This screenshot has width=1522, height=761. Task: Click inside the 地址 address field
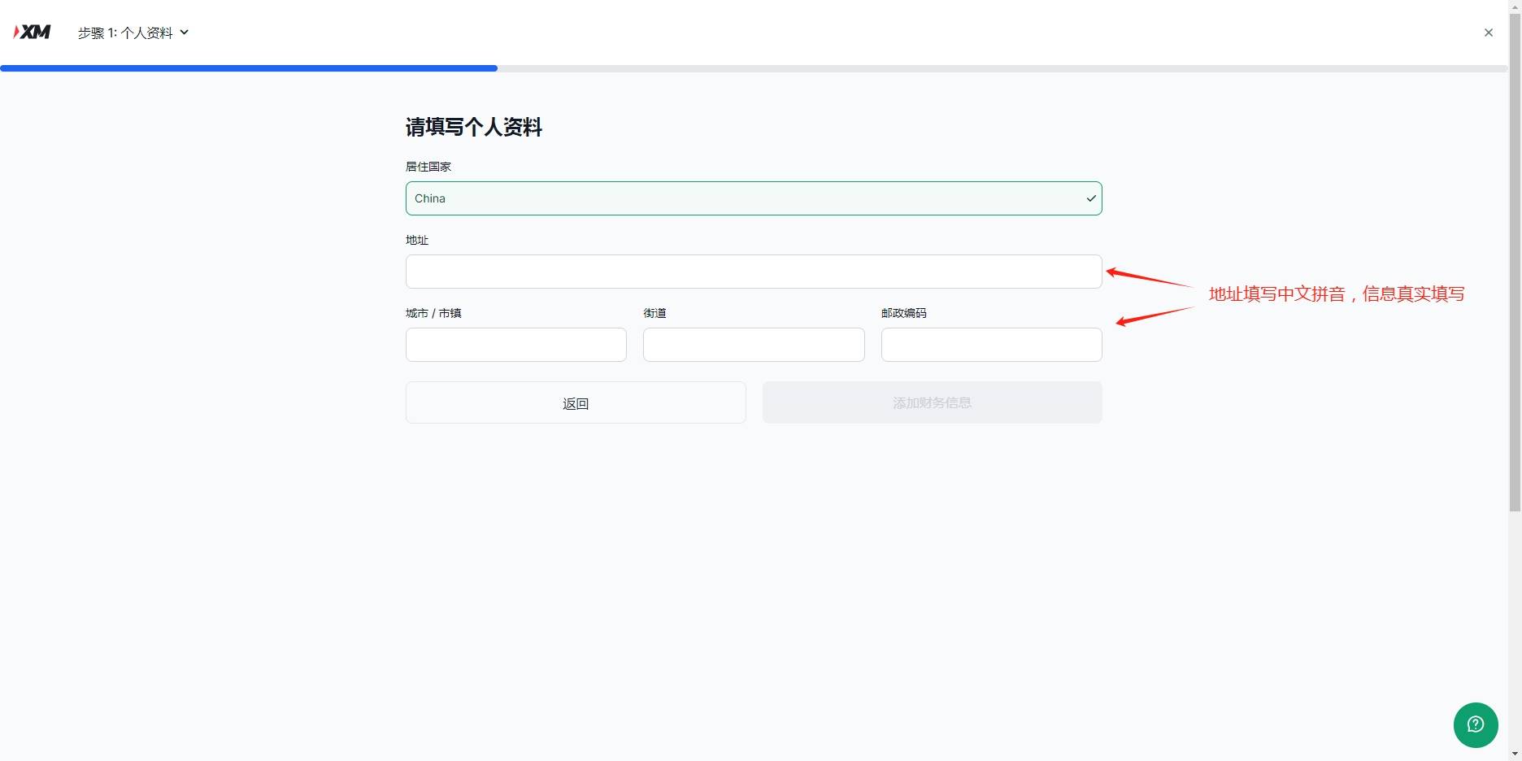(x=754, y=271)
